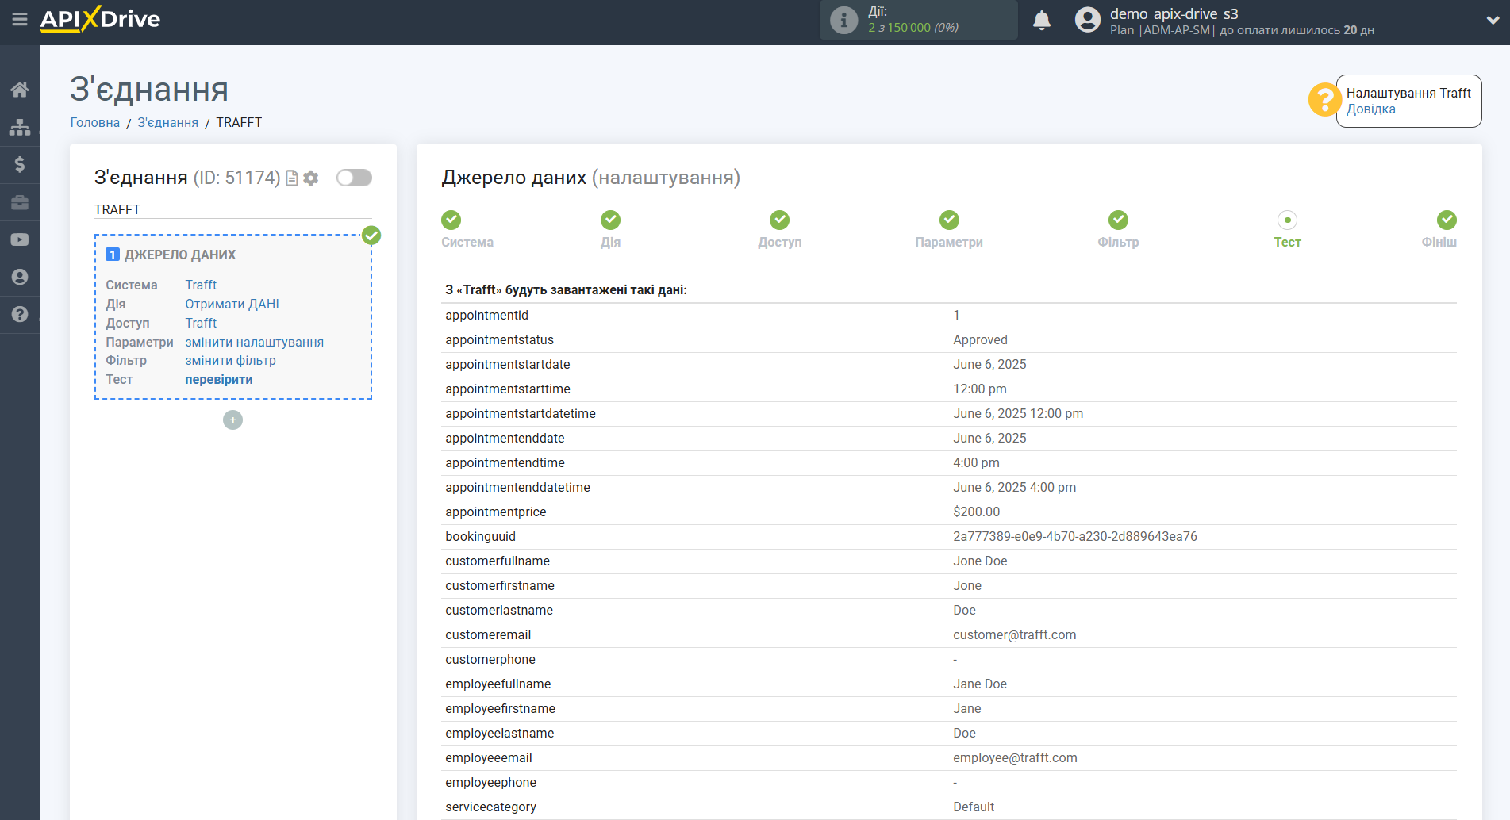
Task: Click the green check on data source block
Action: [x=371, y=236]
